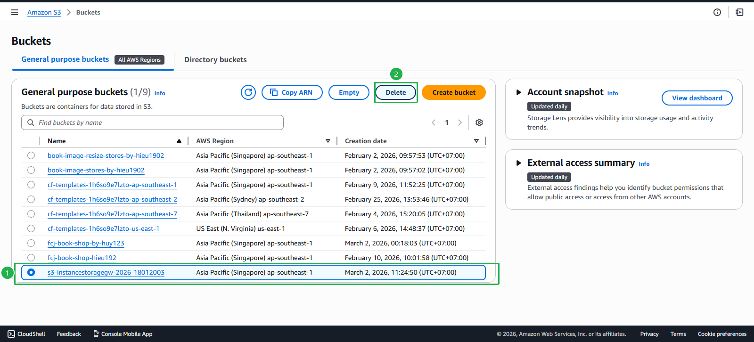Go to Amazon S3 breadcrumb
The image size is (754, 342).
coord(44,12)
